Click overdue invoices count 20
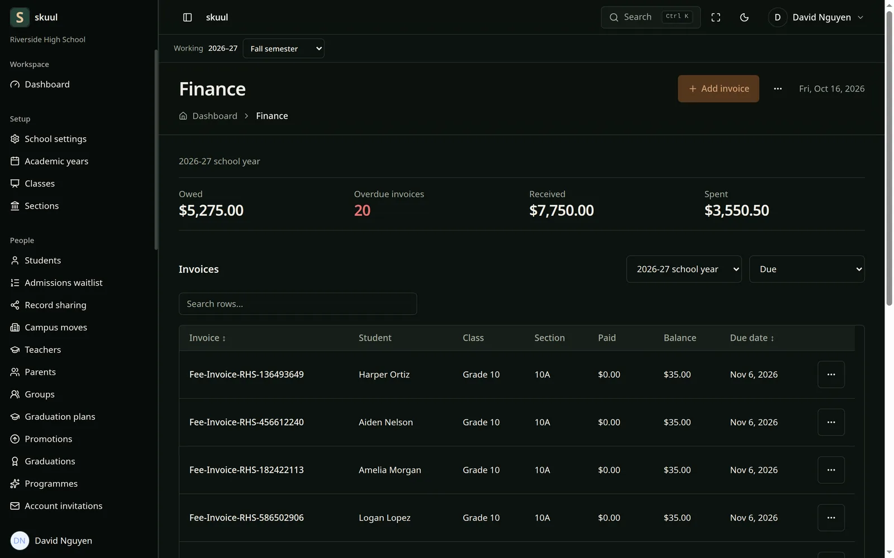Screen dimensions: 894x558 362,210
